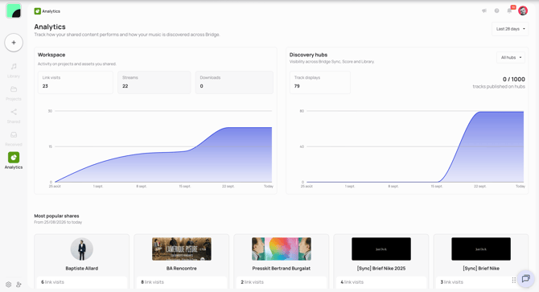The width and height of the screenshot is (539, 292).
Task: Click the tracks published on hubs text
Action: (499, 87)
